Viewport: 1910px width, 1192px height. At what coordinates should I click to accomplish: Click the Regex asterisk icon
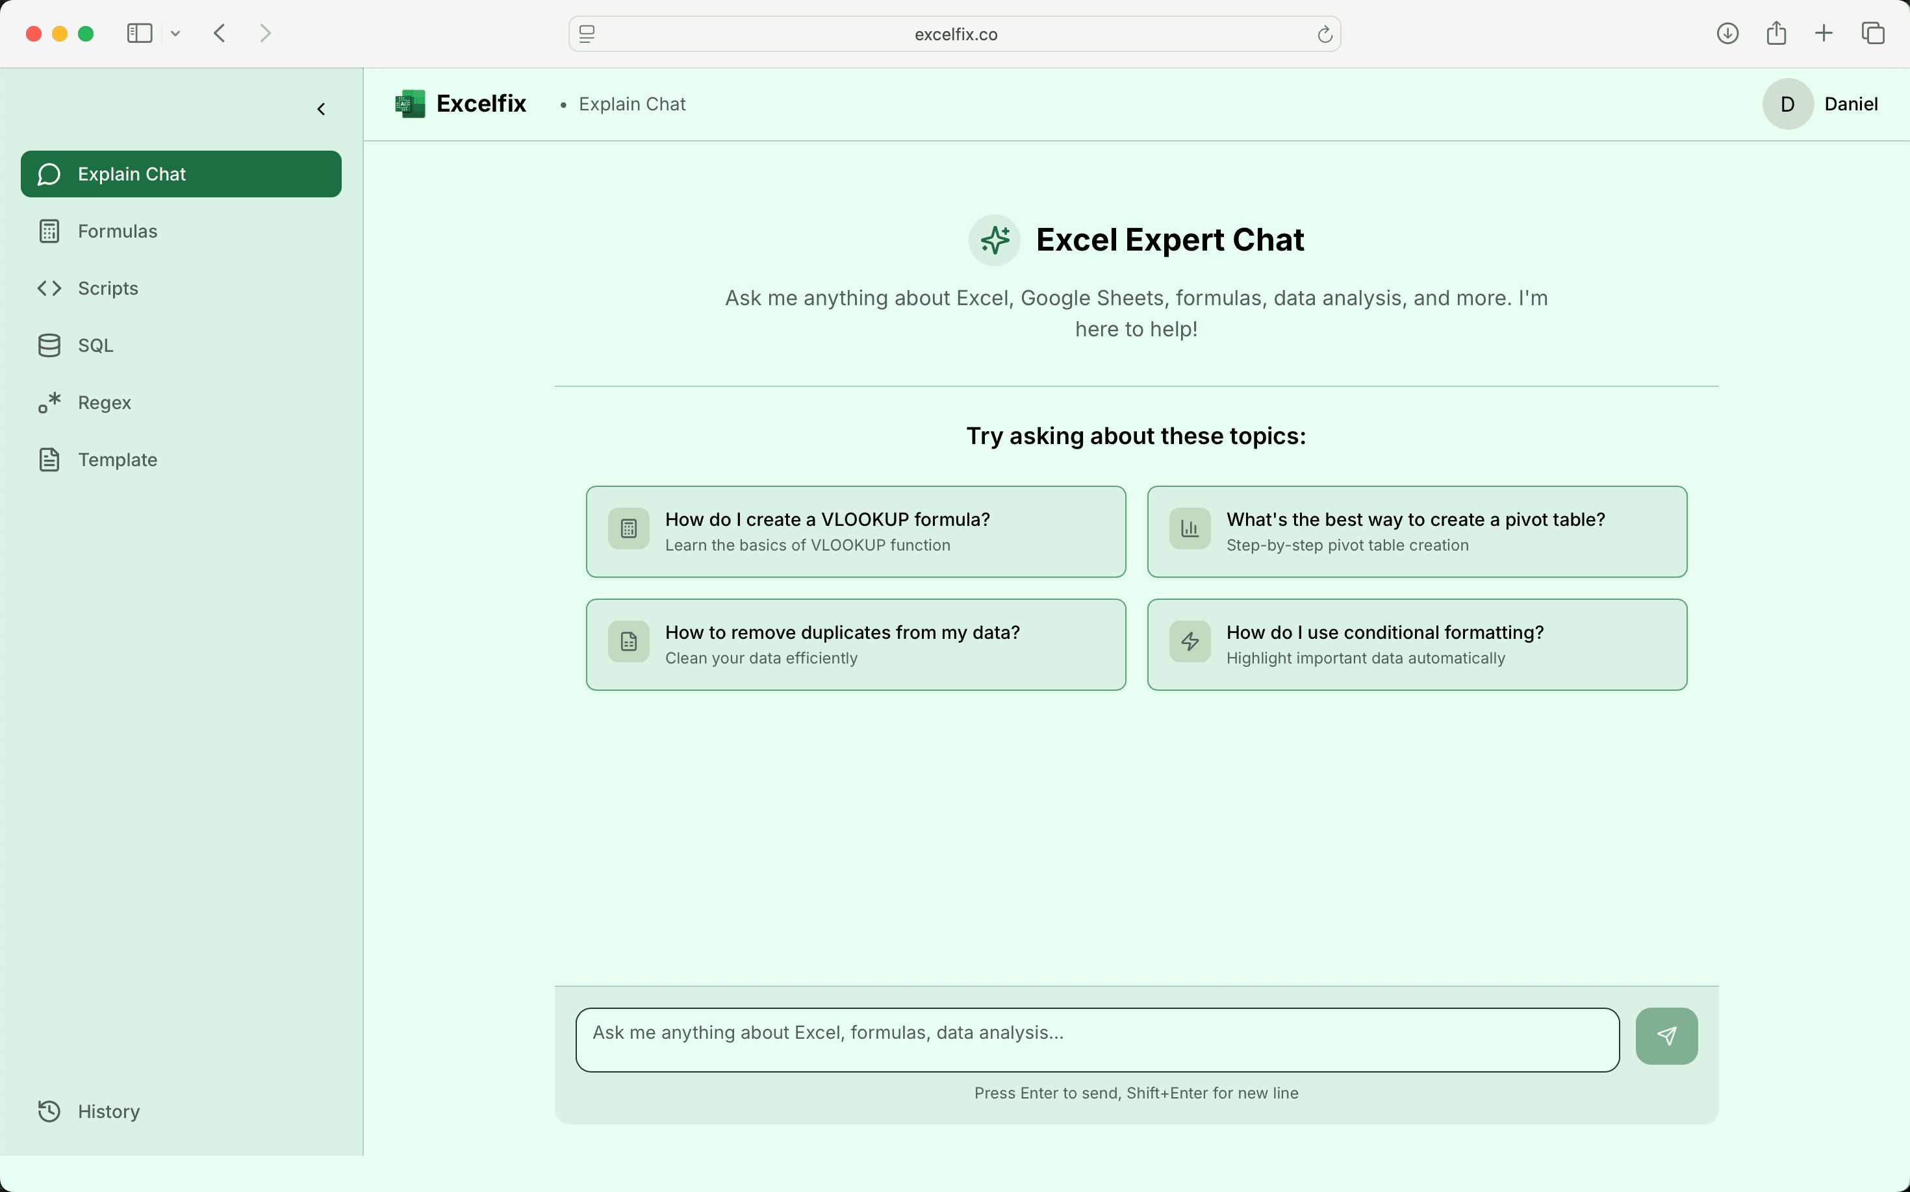point(49,403)
